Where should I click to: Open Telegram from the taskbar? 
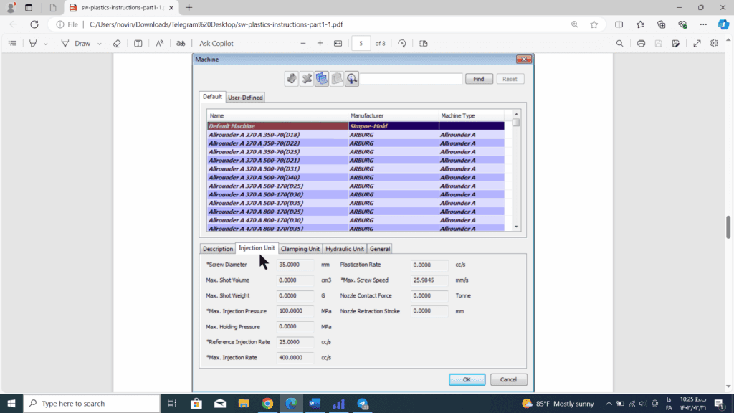(x=362, y=404)
